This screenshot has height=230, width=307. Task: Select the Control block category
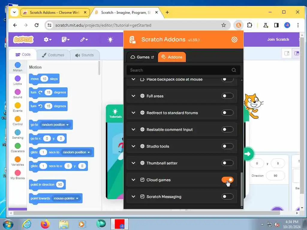click(18, 121)
